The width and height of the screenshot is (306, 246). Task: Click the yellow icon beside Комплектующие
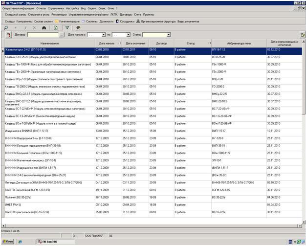coord(57,22)
